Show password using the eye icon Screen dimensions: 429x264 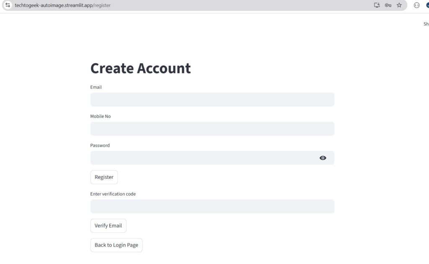click(x=323, y=158)
